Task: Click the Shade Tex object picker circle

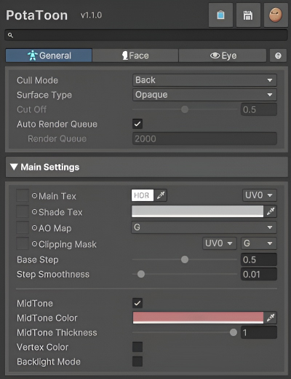Action: coord(34,212)
